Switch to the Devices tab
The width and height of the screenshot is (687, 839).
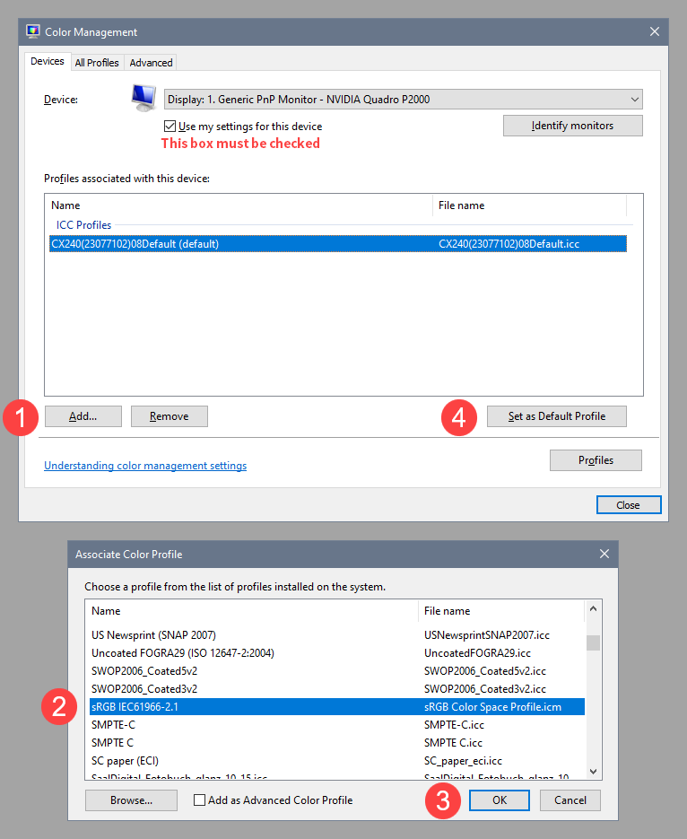tap(47, 62)
